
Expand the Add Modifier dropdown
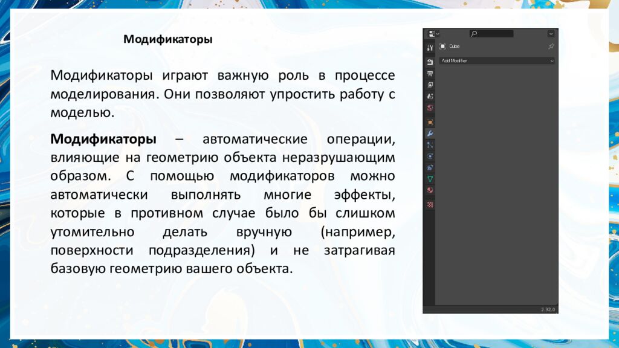[x=496, y=60]
